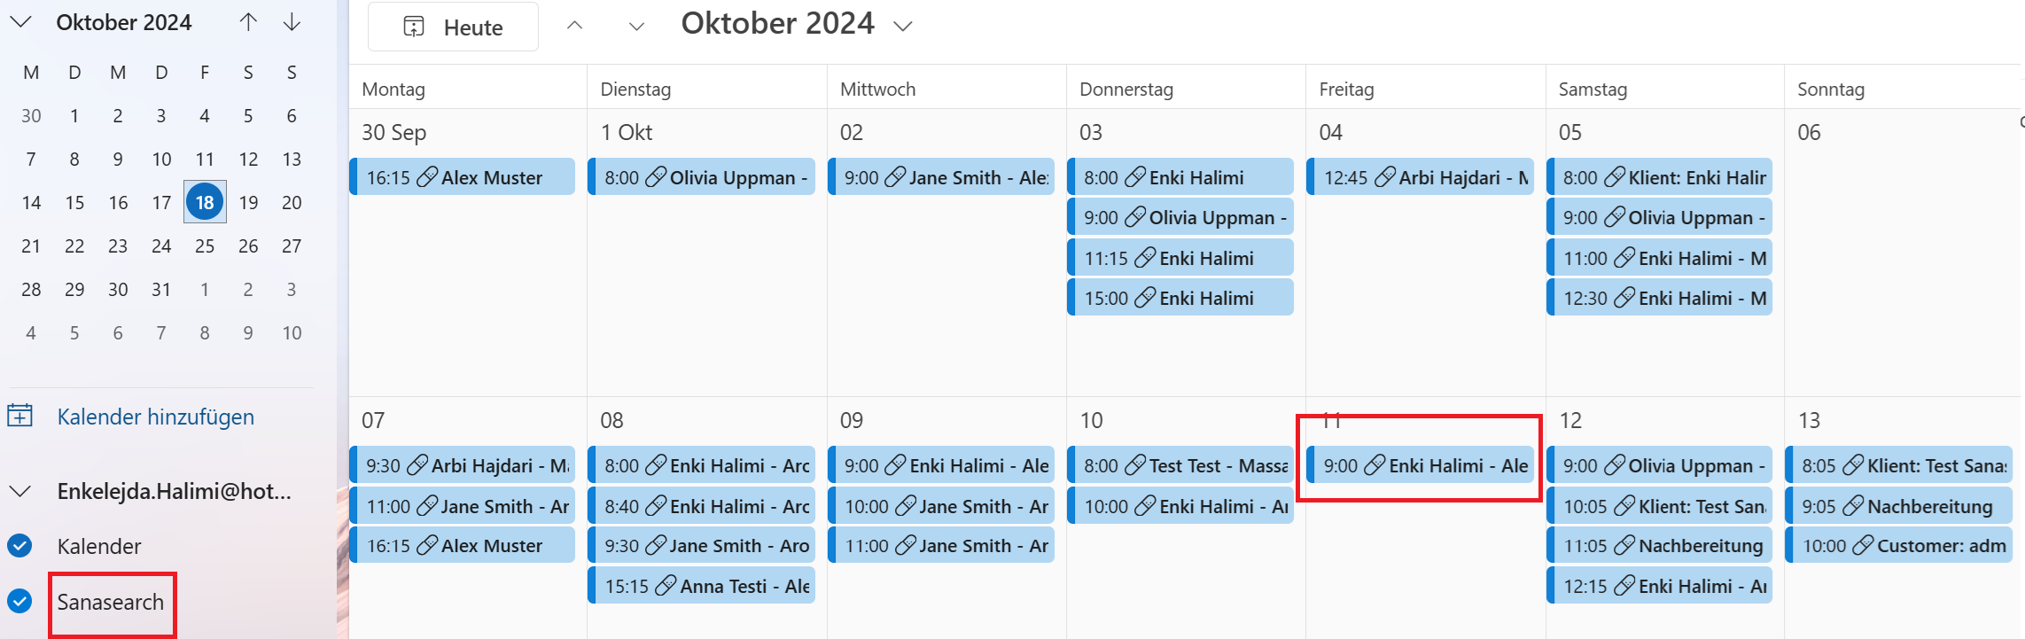Collapse the Enkelejda.Halimi account section

(x=20, y=491)
